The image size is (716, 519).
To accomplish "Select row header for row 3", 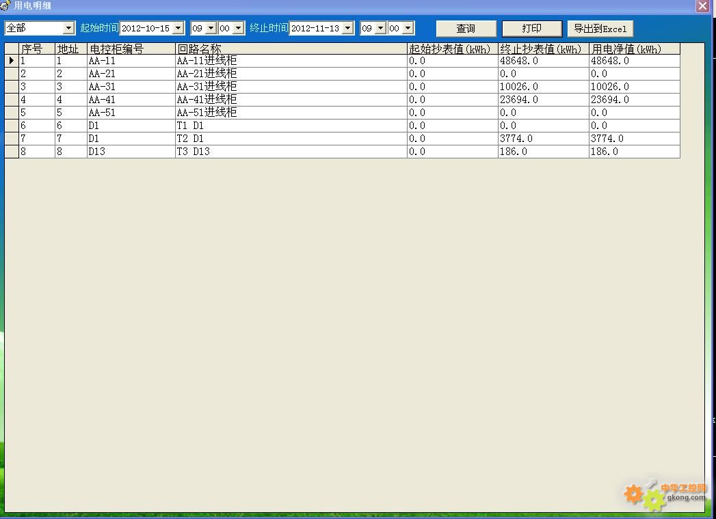I will 12,87.
